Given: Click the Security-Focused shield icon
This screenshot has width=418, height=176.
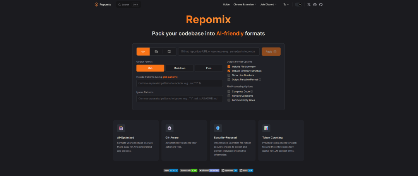Looking at the screenshot, I should [x=218, y=128].
